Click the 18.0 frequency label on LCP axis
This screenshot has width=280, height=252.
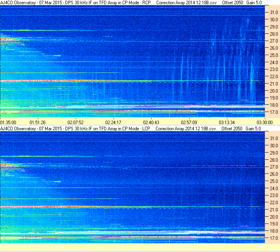tap(274, 231)
